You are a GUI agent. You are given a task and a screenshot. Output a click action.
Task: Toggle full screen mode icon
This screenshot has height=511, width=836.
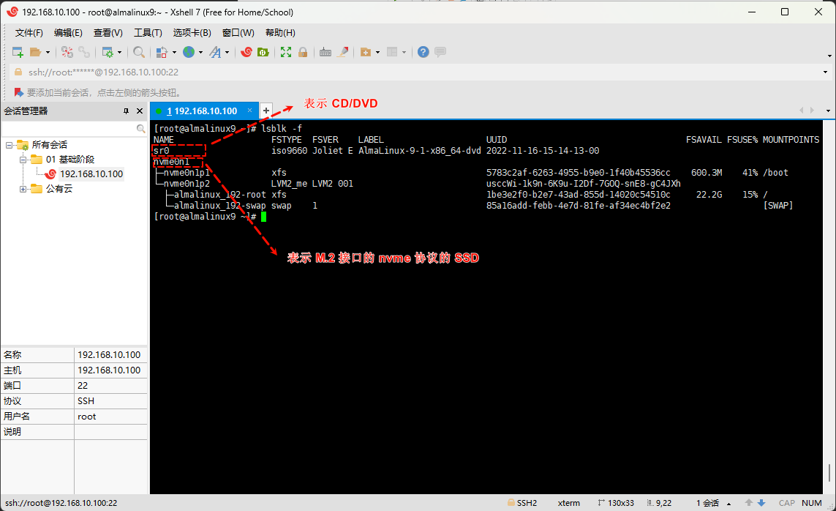tap(286, 52)
